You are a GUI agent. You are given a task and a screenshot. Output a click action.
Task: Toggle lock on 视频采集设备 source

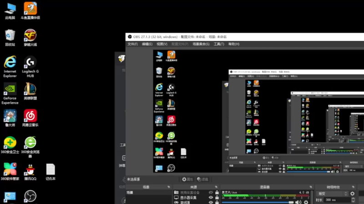click(x=217, y=192)
